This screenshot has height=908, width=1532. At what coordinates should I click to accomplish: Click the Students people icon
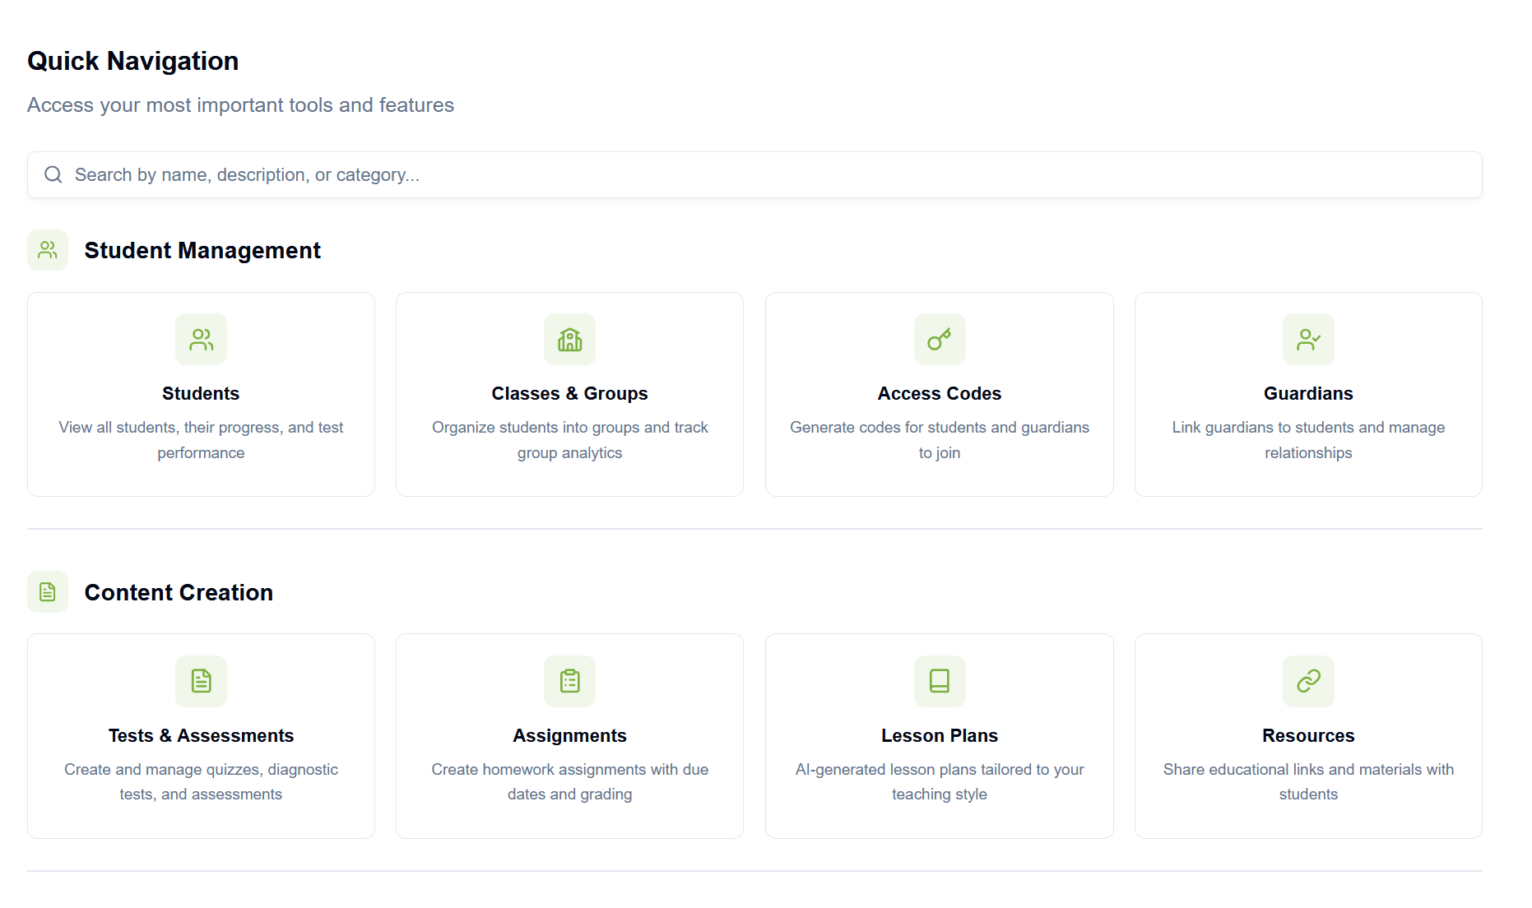[x=201, y=339]
